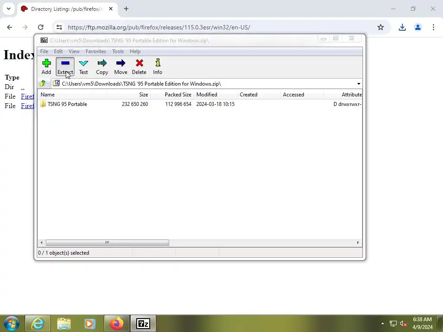Click the Attributes column header

(343, 95)
